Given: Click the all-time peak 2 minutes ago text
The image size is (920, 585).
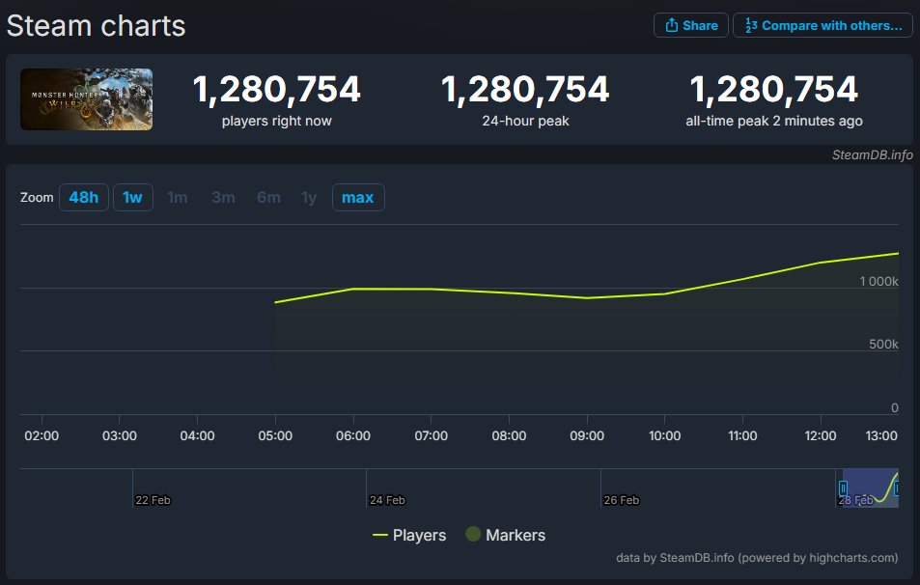Looking at the screenshot, I should [x=774, y=121].
